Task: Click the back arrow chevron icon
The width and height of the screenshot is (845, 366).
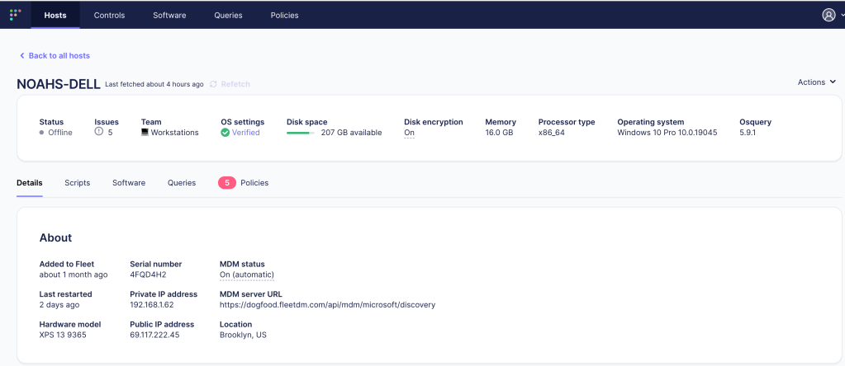Action: (21, 56)
